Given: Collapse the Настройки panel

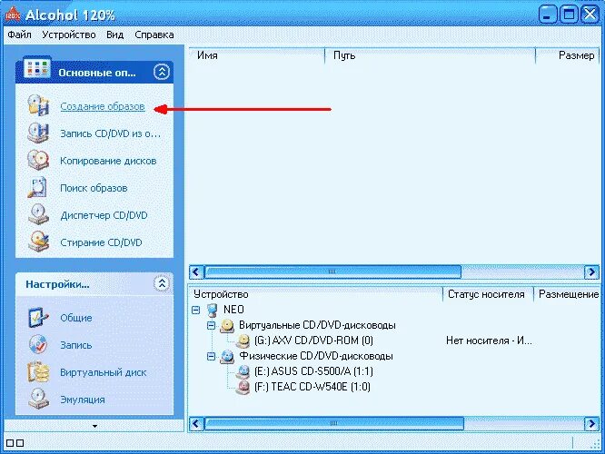Looking at the screenshot, I should point(162,284).
